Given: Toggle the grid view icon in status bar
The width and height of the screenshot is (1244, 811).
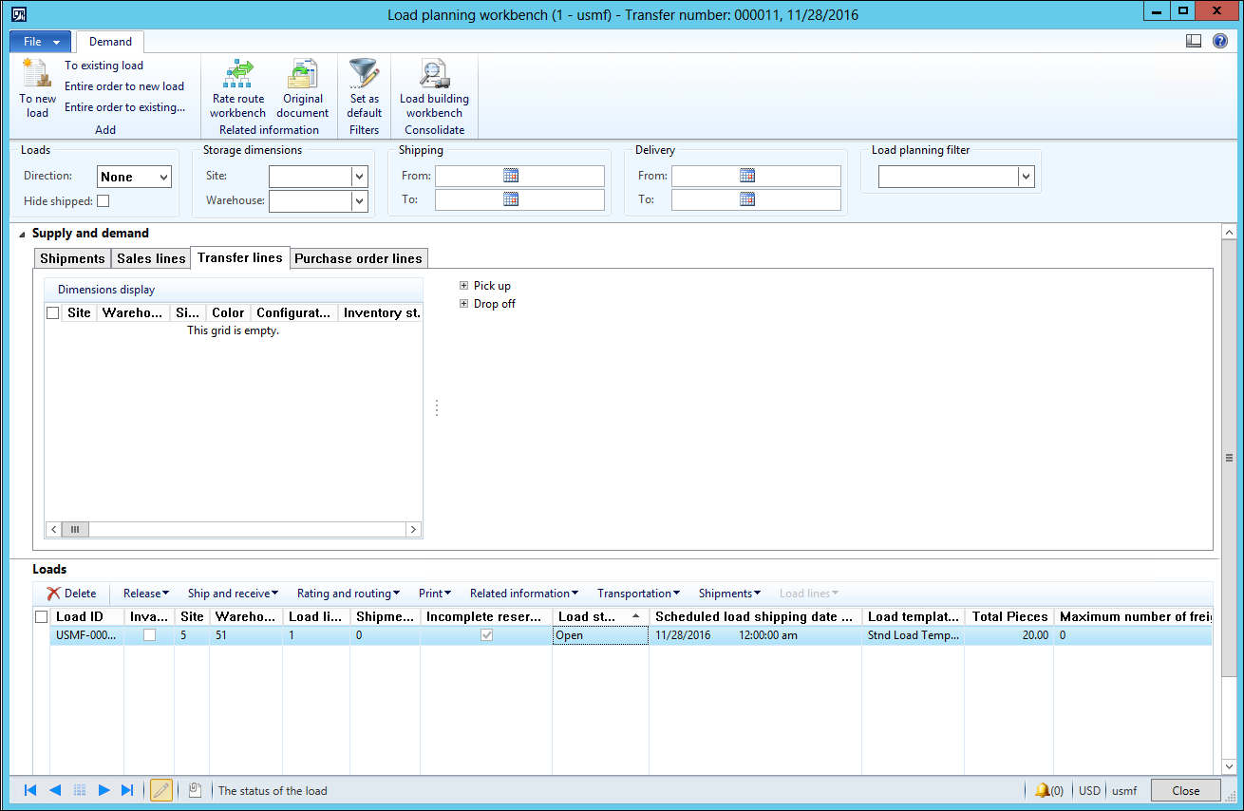Looking at the screenshot, I should (x=80, y=790).
